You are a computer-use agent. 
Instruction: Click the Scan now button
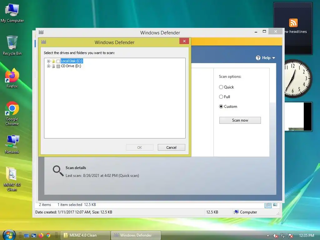pyautogui.click(x=240, y=120)
